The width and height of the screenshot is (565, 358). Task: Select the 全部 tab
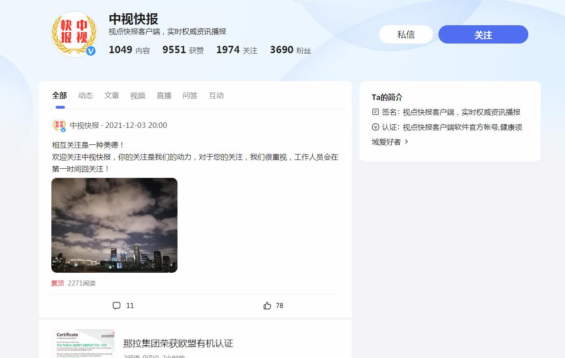coord(60,95)
